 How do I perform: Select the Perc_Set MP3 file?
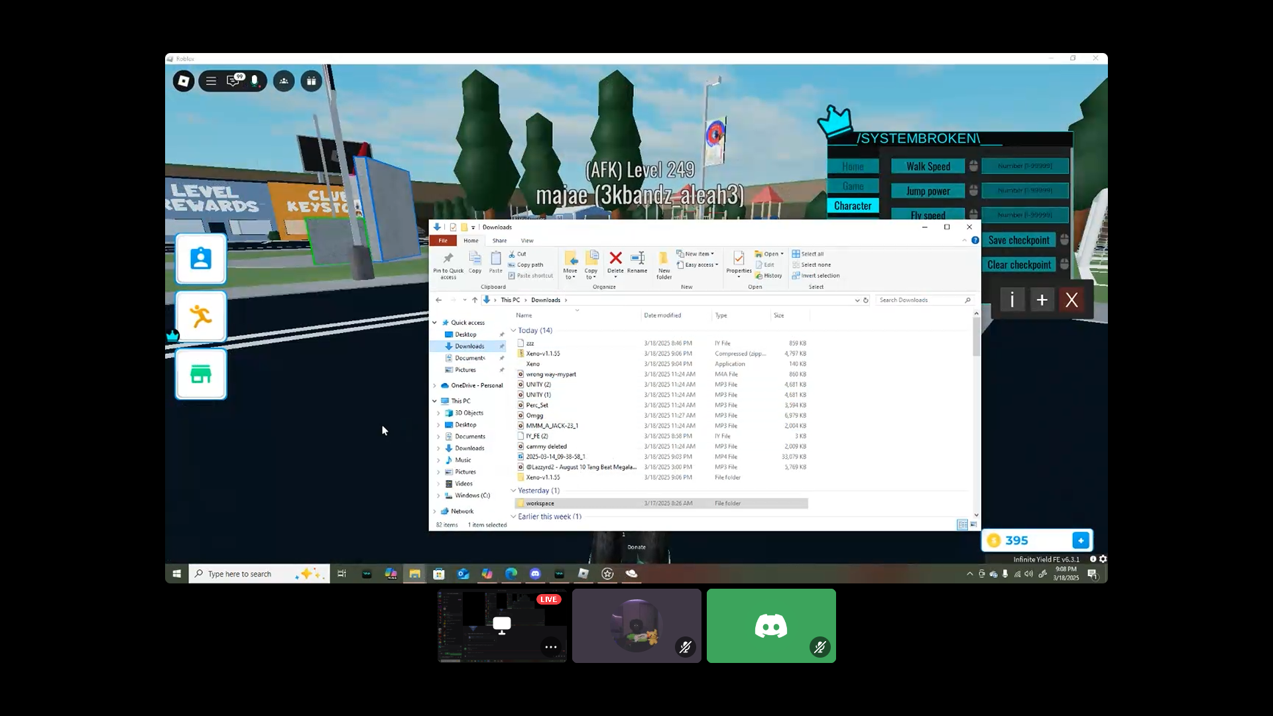662,405
